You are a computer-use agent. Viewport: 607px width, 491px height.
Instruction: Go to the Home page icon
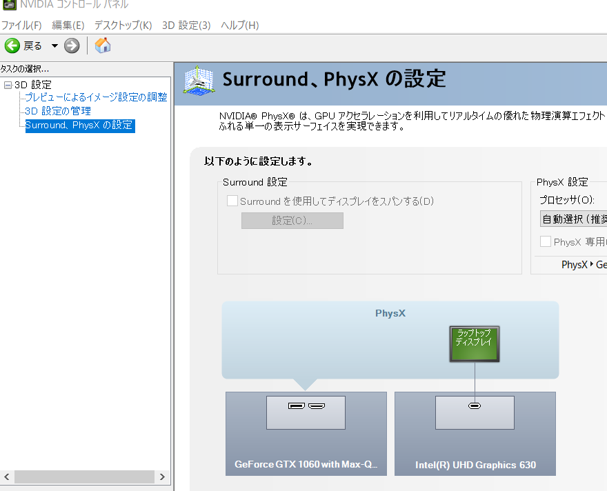point(103,46)
